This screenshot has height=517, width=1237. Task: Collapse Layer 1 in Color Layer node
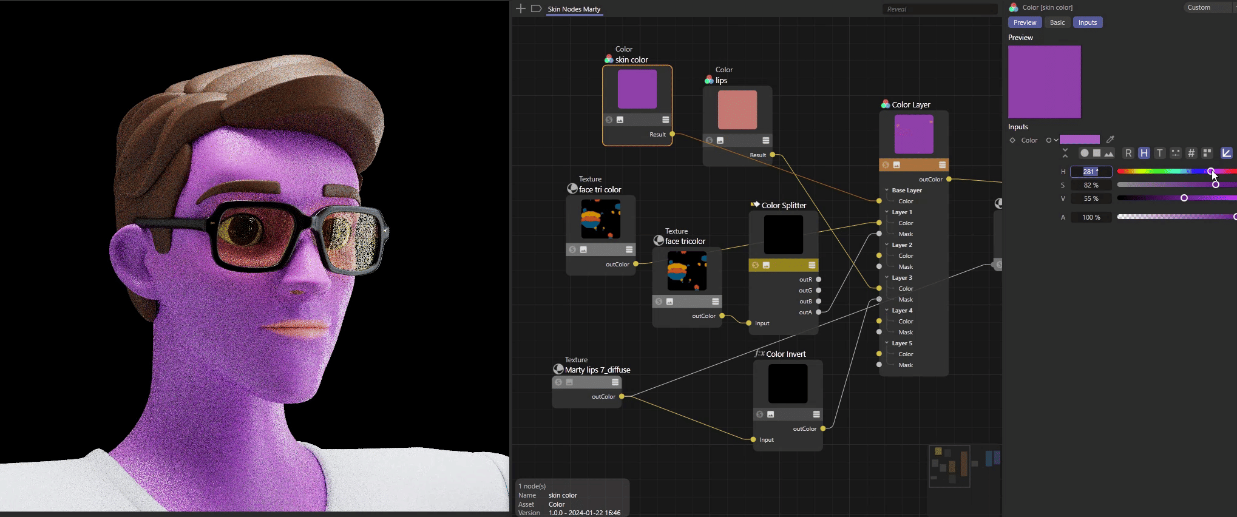887,212
